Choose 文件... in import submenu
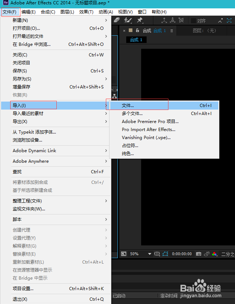 [x=164, y=106]
